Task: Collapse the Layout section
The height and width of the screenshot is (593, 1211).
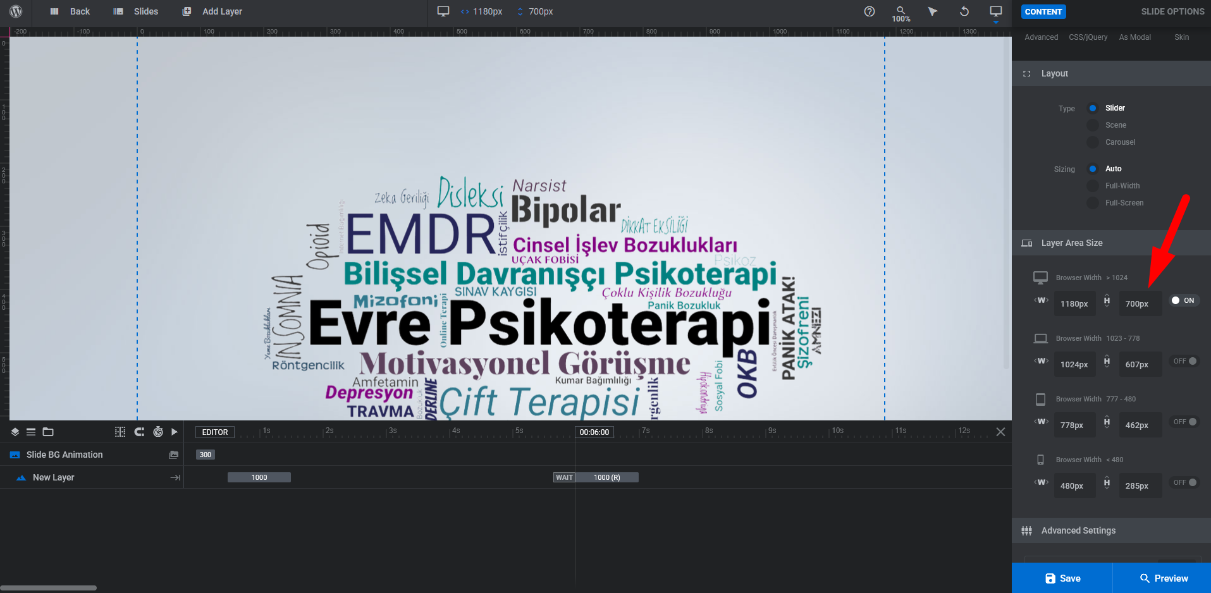Action: click(x=1111, y=73)
